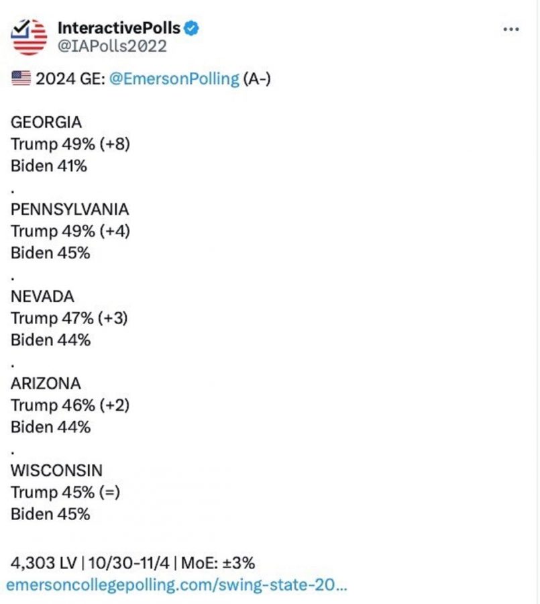
Task: Click the (A-) pollster rating text
Action: tap(257, 79)
